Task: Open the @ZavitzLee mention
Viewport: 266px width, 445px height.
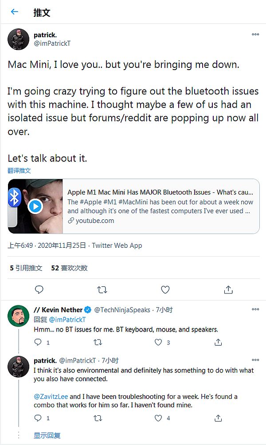Action: tap(51, 396)
